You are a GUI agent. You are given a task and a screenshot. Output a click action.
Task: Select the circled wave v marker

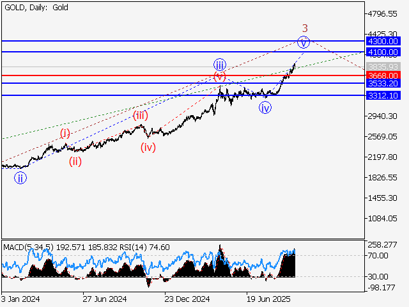pos(304,42)
